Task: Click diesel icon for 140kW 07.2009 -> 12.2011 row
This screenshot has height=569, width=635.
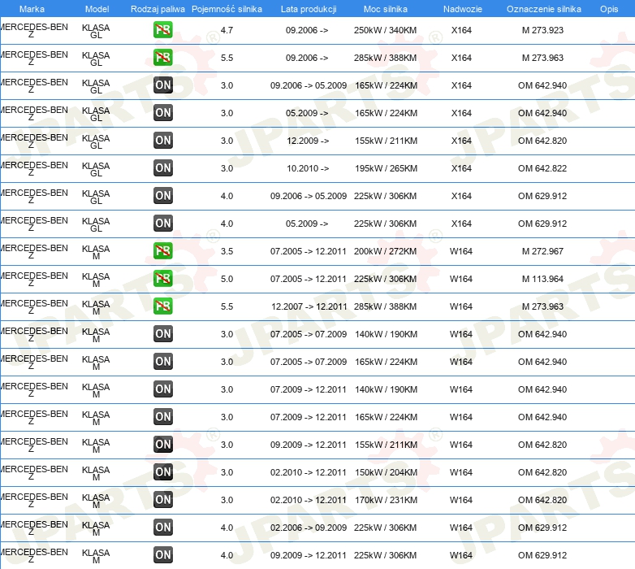Action: click(162, 389)
